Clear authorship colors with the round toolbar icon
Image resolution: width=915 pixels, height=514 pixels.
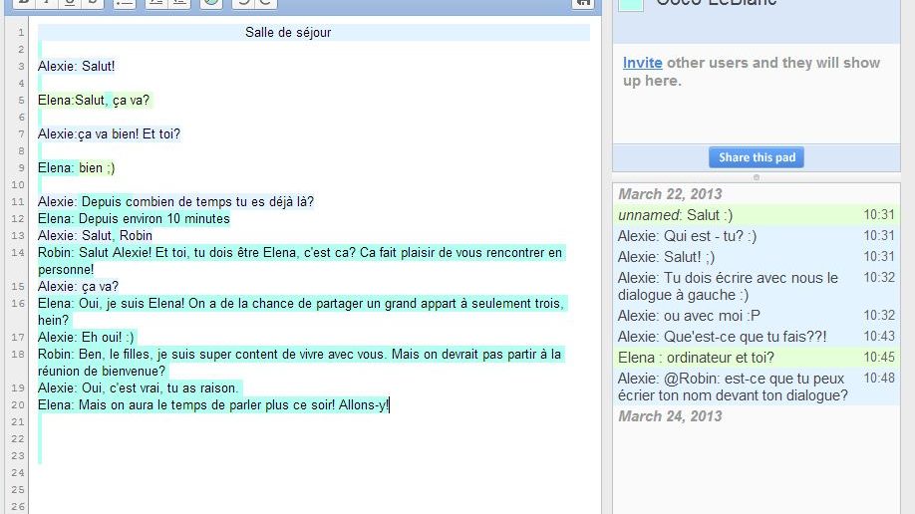coord(210,3)
